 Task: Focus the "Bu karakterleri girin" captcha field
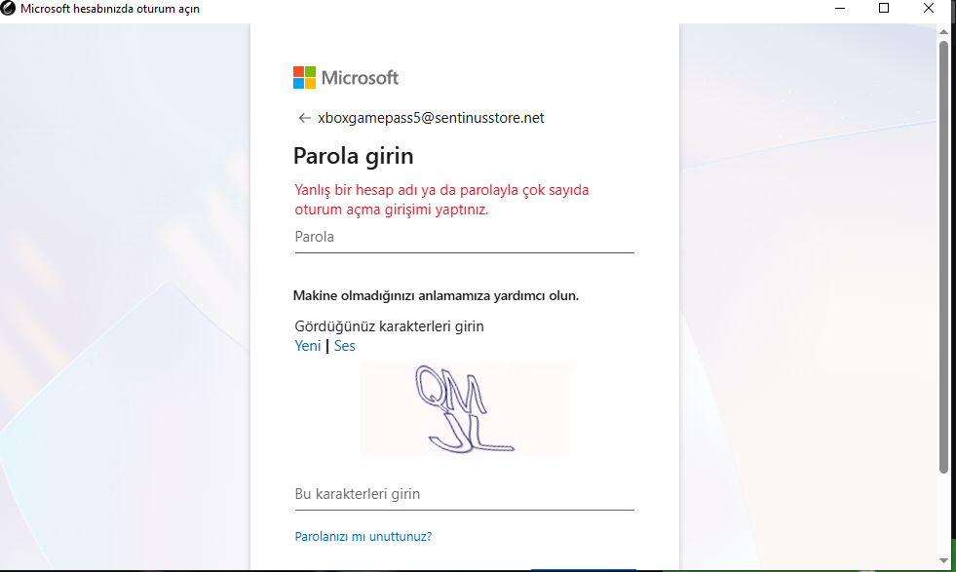(x=464, y=495)
